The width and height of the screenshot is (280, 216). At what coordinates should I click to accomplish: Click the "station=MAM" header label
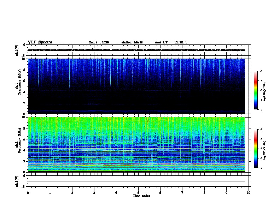(132, 42)
